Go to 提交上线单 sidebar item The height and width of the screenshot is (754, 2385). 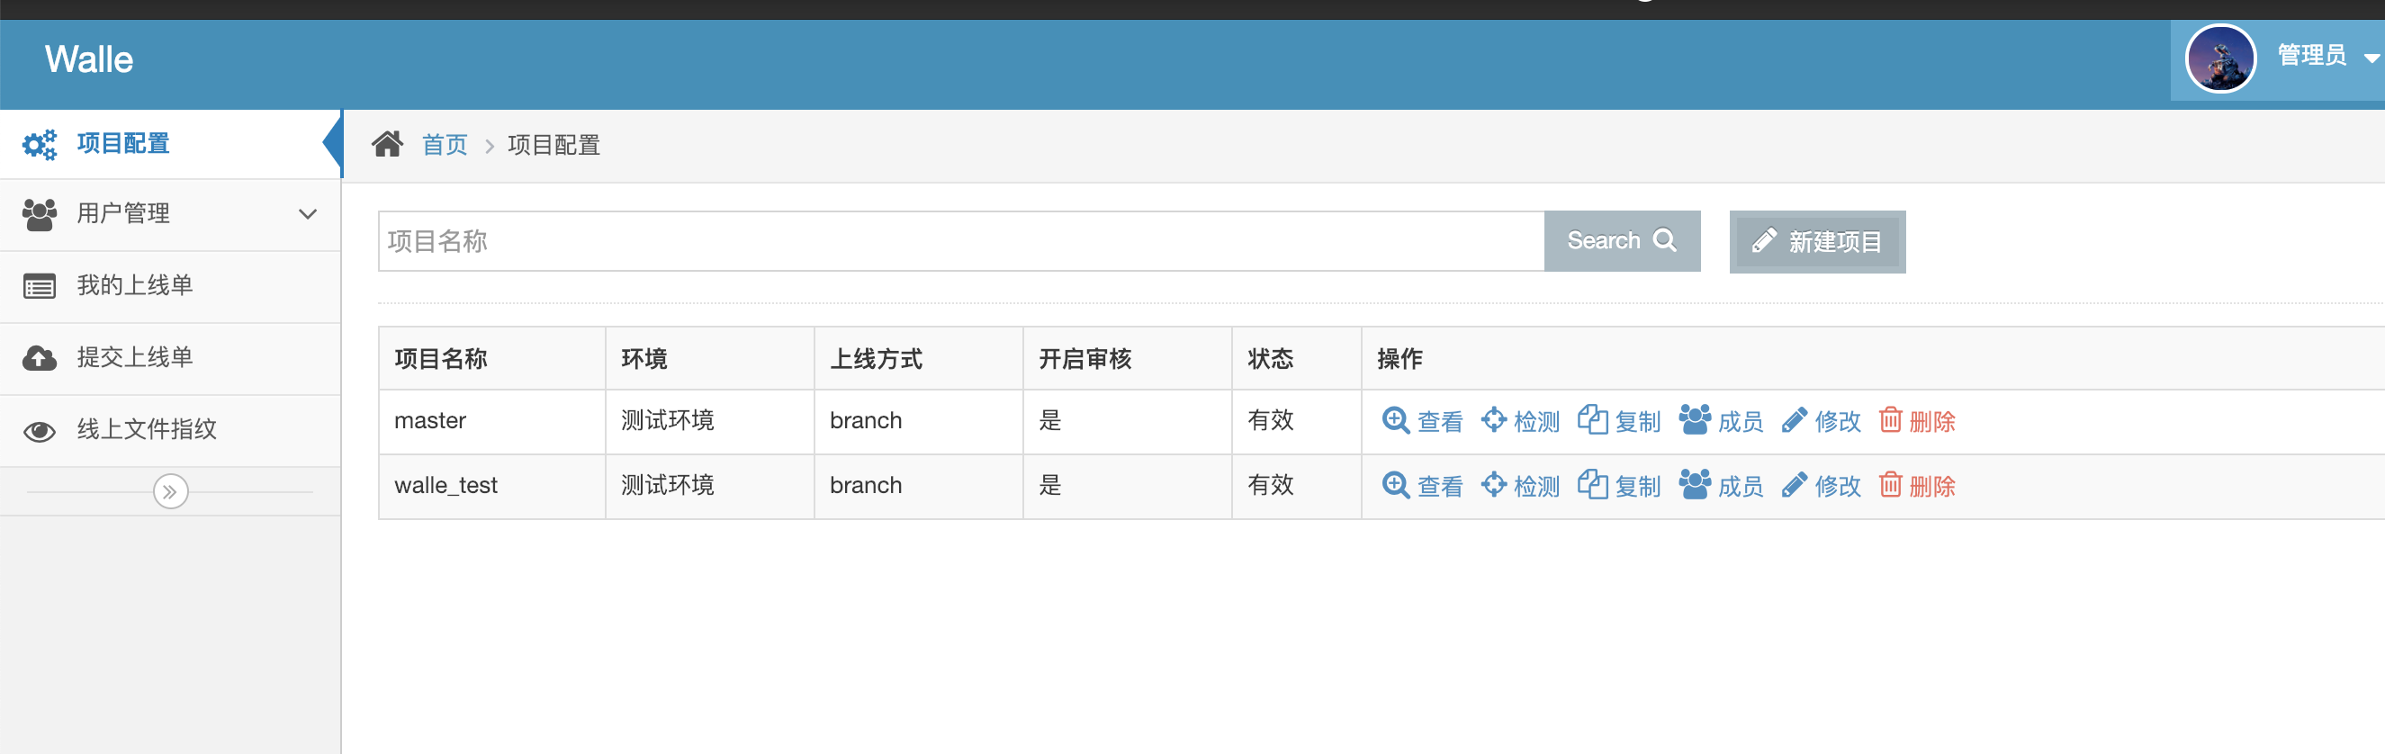(x=134, y=358)
